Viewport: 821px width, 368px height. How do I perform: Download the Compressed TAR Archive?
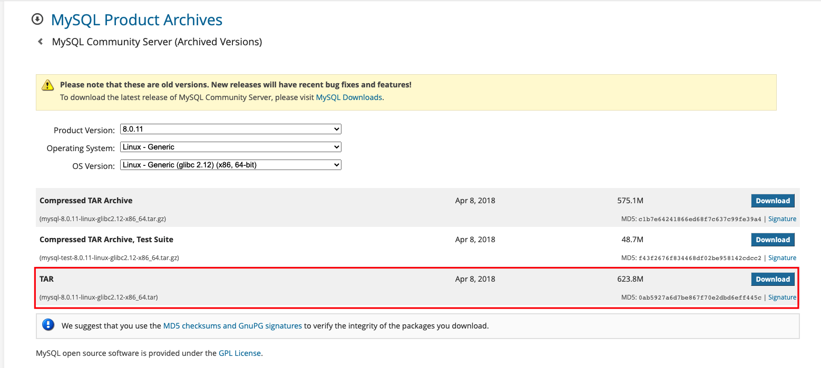[773, 201]
